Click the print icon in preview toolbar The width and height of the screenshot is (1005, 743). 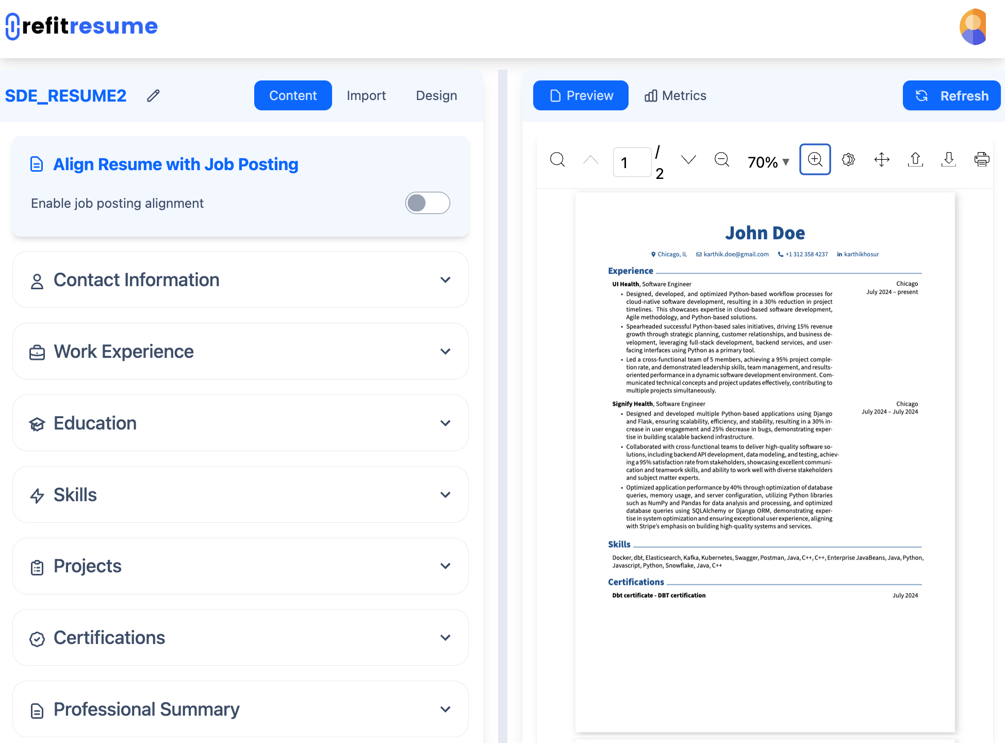(x=982, y=159)
